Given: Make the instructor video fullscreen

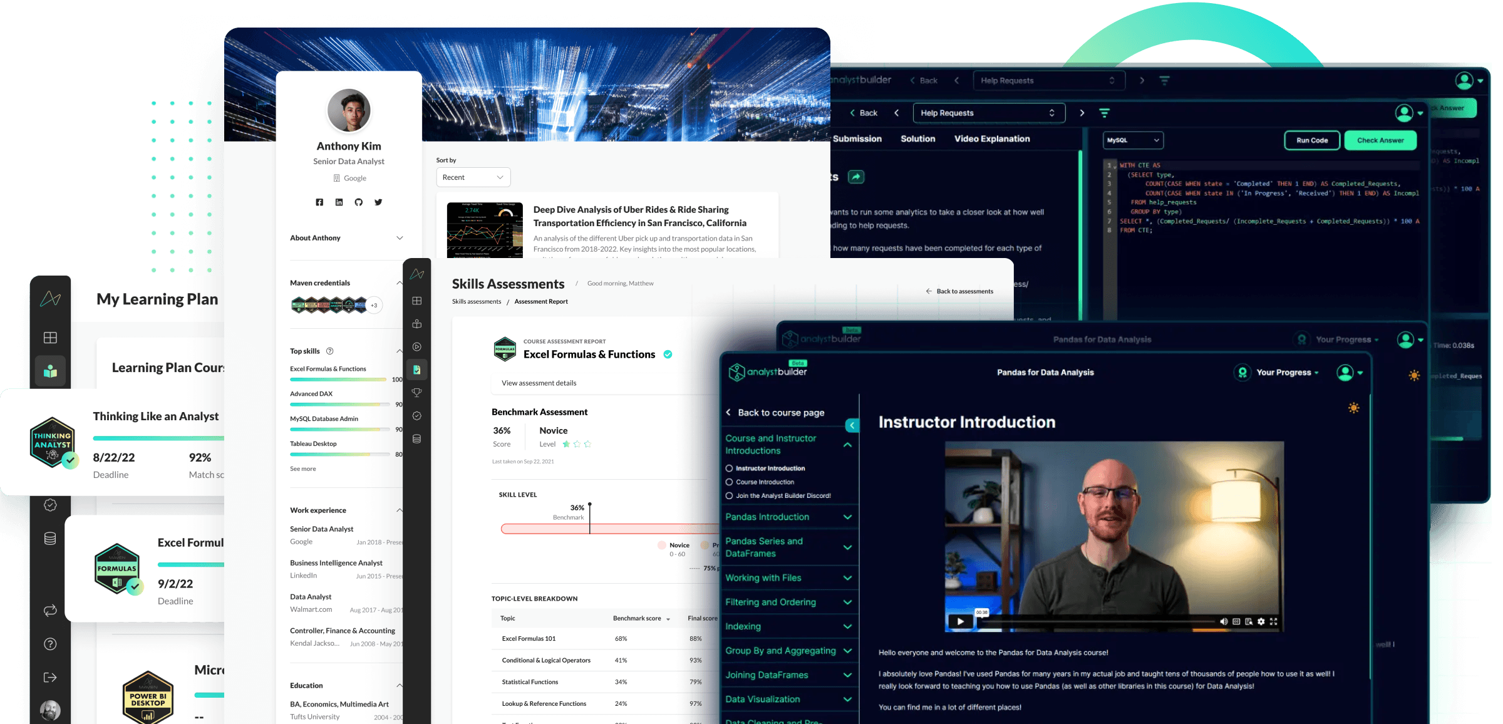Looking at the screenshot, I should tap(1274, 621).
